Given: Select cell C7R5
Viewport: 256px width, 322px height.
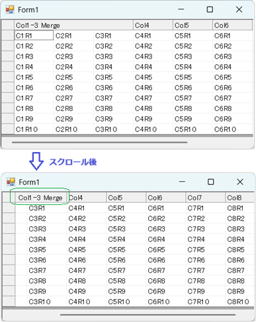Looking at the screenshot, I should coord(206,249).
